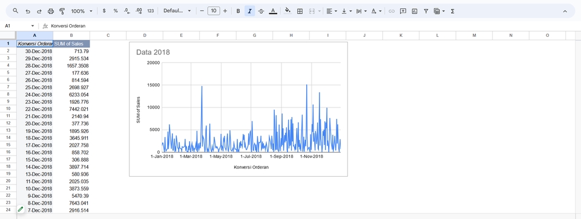
Task: Increase font size with plus button
Action: point(225,11)
